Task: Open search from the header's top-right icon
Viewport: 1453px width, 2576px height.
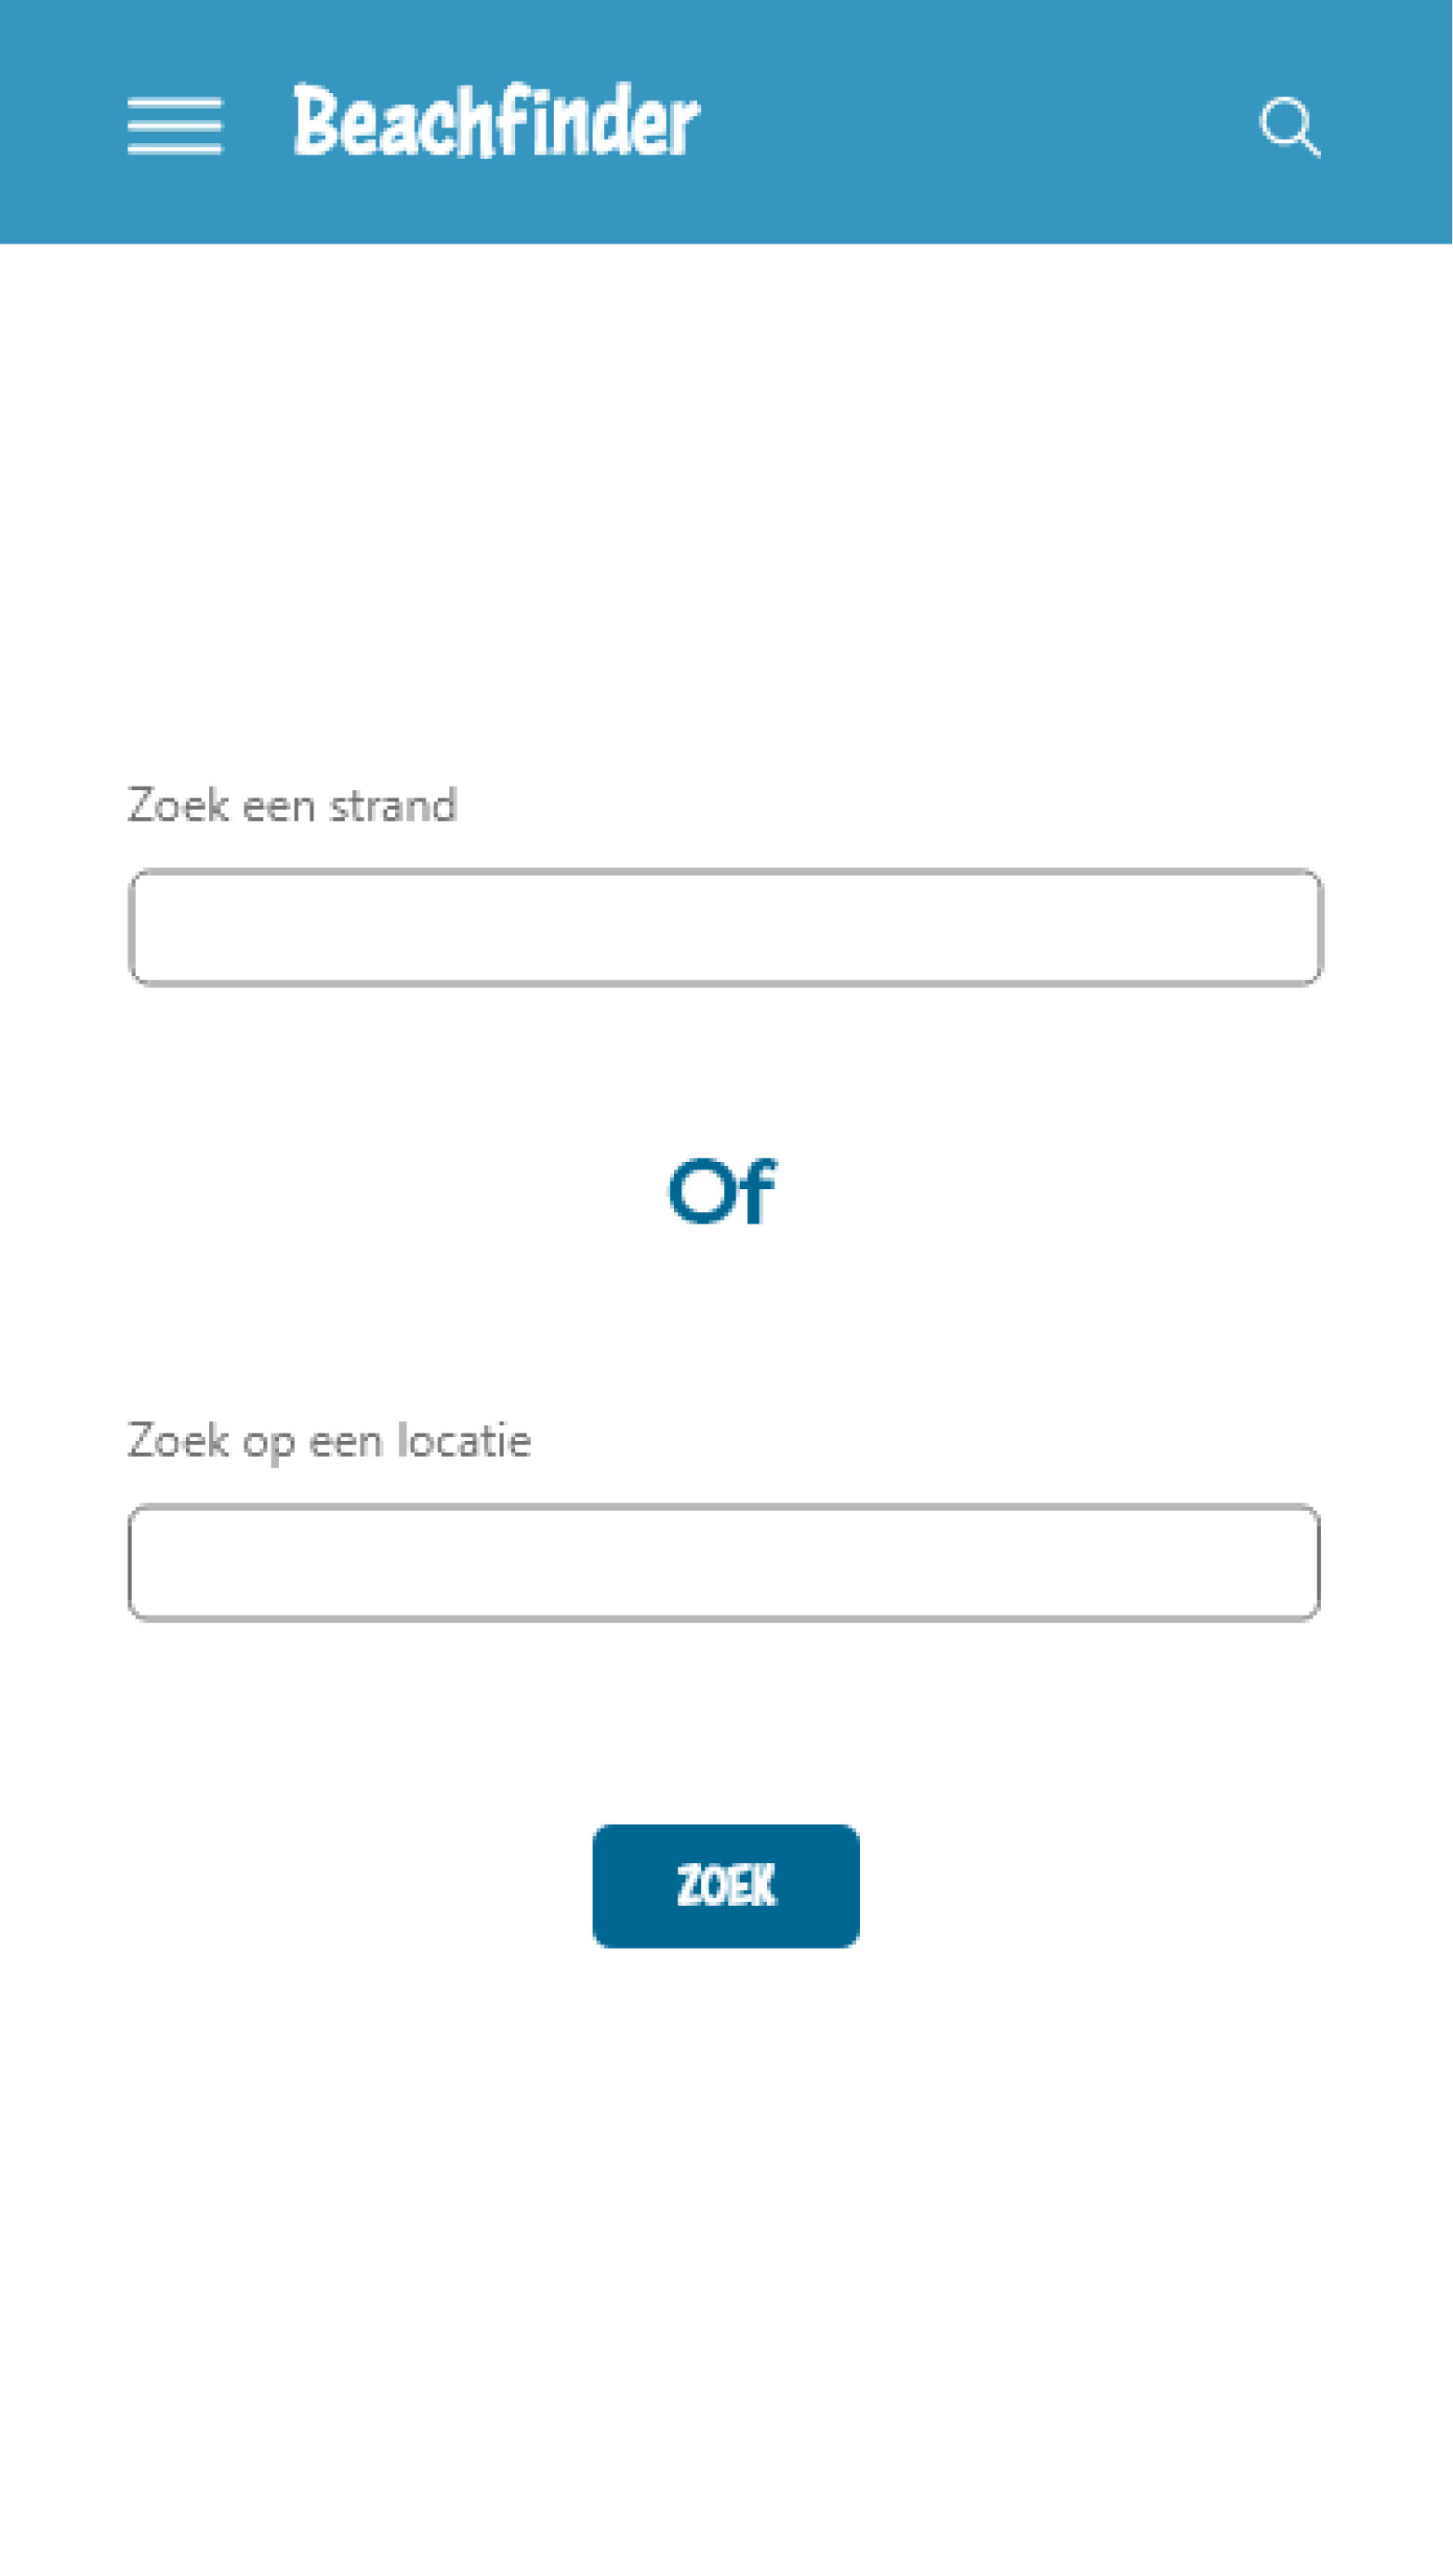Action: coord(1290,127)
